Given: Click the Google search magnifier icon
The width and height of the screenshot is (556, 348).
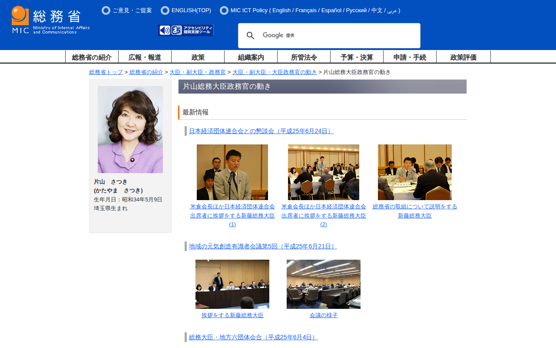Looking at the screenshot, I should coord(251,36).
